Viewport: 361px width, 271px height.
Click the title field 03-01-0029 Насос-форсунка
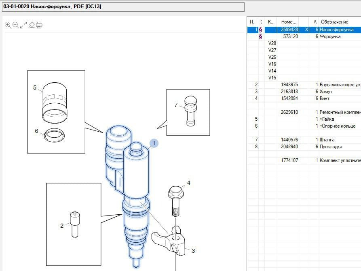(123, 7)
